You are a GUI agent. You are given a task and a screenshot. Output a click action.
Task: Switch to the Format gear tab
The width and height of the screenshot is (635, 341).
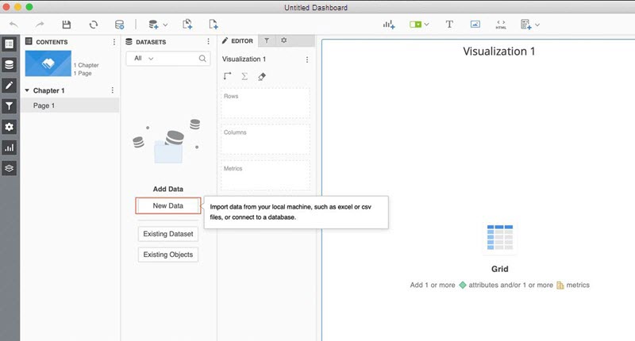[x=284, y=40]
